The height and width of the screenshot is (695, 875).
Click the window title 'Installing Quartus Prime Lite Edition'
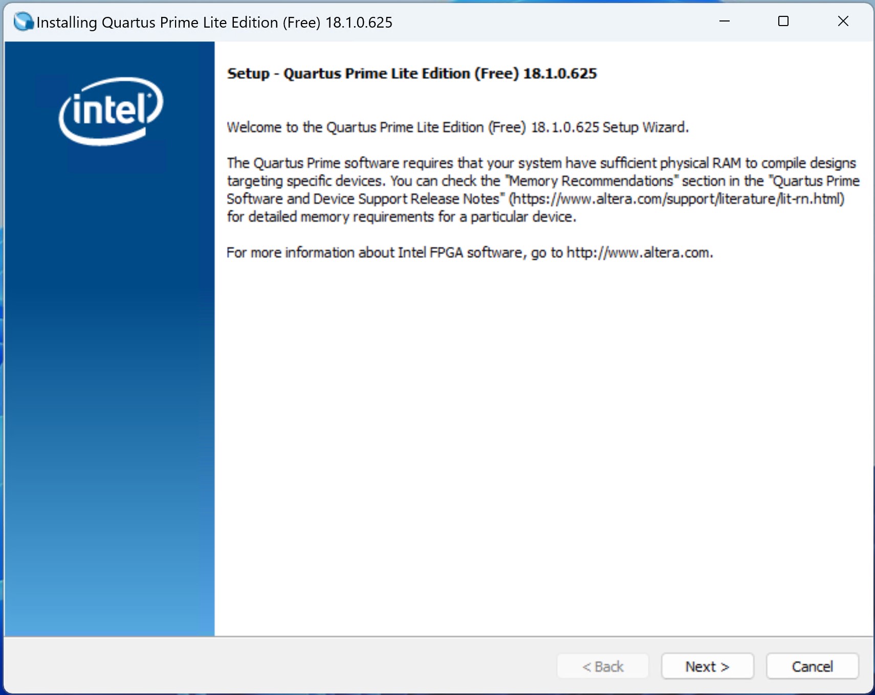(x=214, y=23)
